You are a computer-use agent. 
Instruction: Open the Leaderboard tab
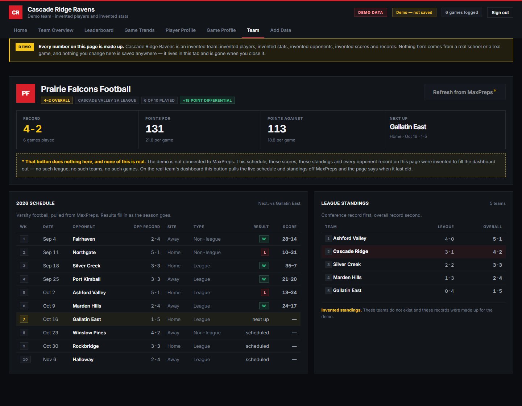(99, 30)
